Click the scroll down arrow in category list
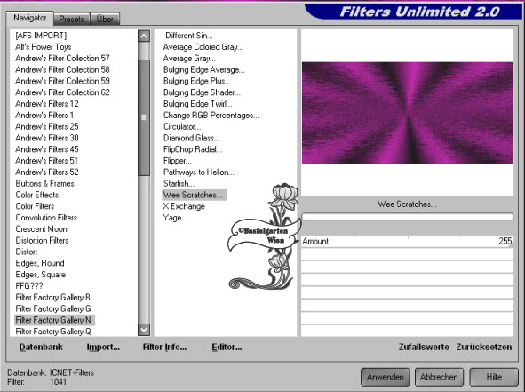The image size is (525, 392). point(144,330)
